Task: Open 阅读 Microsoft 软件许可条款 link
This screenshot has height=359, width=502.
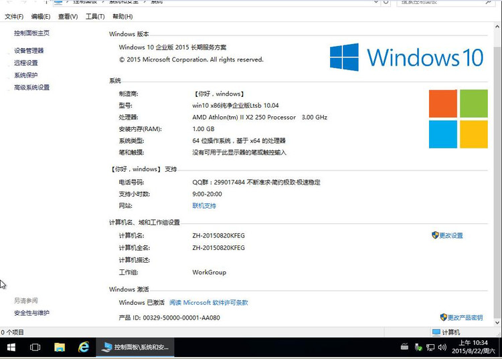Action: (209, 302)
